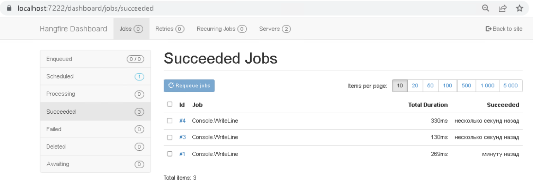Open job #4 details link

[182, 121]
